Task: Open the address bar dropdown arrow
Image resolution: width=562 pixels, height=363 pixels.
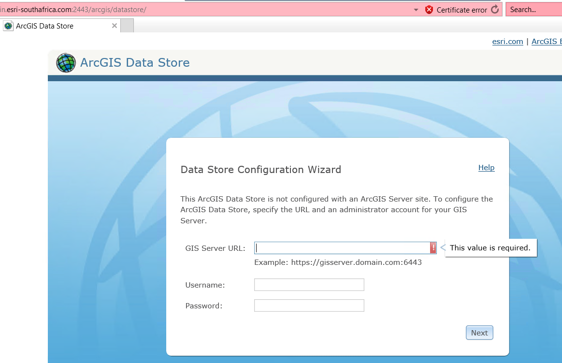Action: click(x=416, y=10)
